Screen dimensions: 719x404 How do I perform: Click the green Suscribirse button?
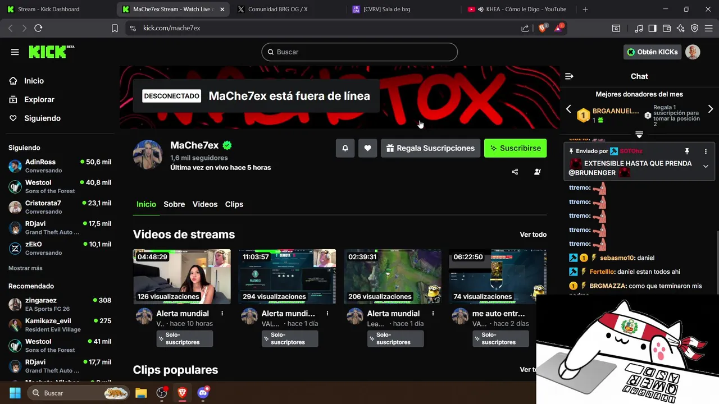(x=515, y=148)
